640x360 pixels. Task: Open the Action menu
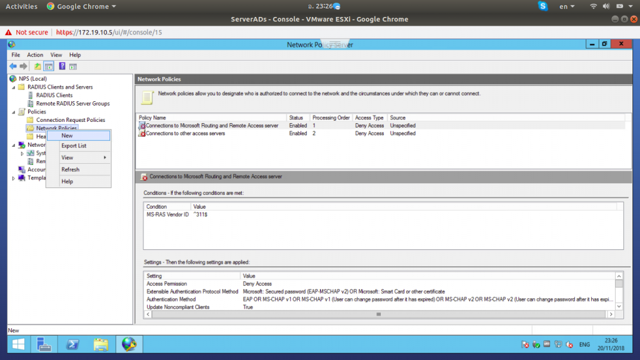pos(35,55)
